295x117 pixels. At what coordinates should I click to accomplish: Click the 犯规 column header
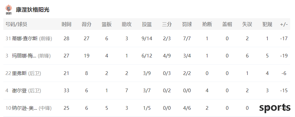coord(267,24)
